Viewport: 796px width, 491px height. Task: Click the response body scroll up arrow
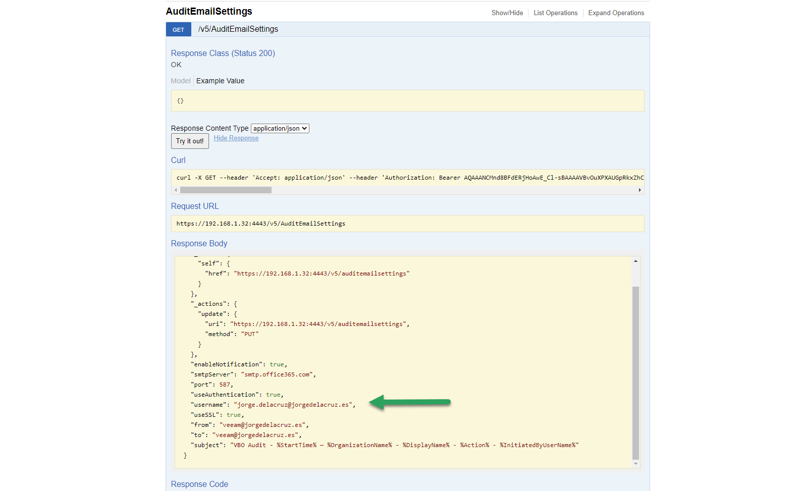click(x=635, y=261)
